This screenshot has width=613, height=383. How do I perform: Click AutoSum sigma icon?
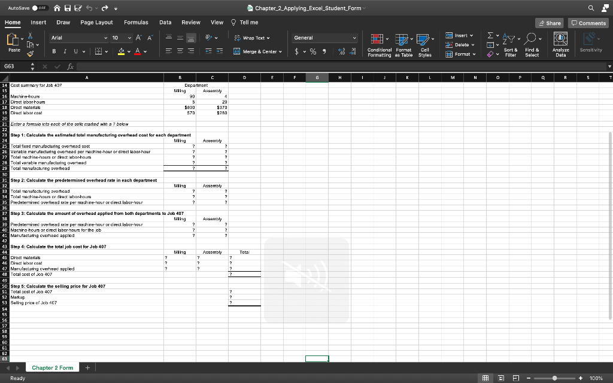point(490,35)
